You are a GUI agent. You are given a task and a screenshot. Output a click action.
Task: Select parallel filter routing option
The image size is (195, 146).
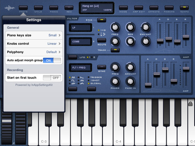pyautogui.click(x=102, y=34)
